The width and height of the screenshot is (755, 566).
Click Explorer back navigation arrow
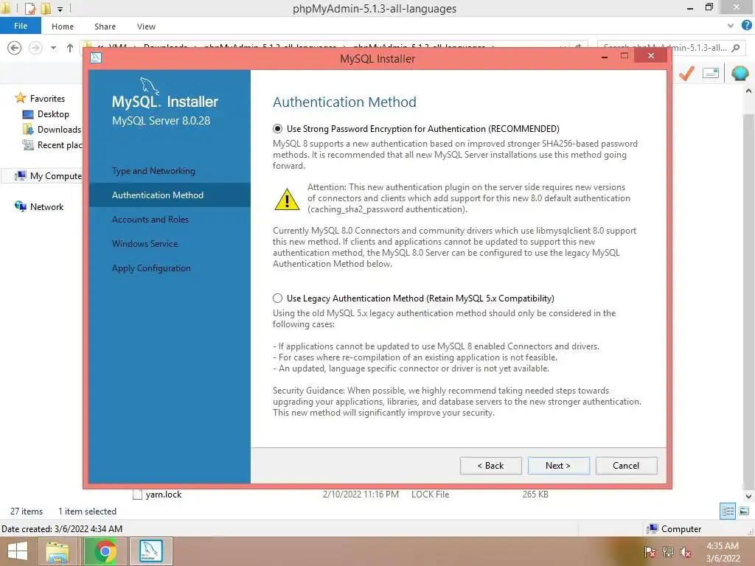point(15,48)
